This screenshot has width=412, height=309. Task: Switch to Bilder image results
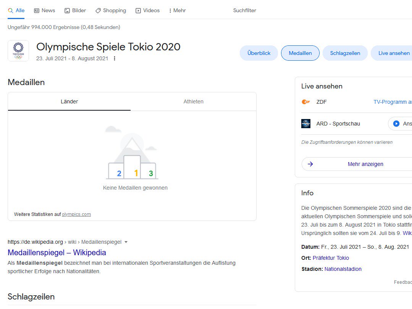coord(75,11)
